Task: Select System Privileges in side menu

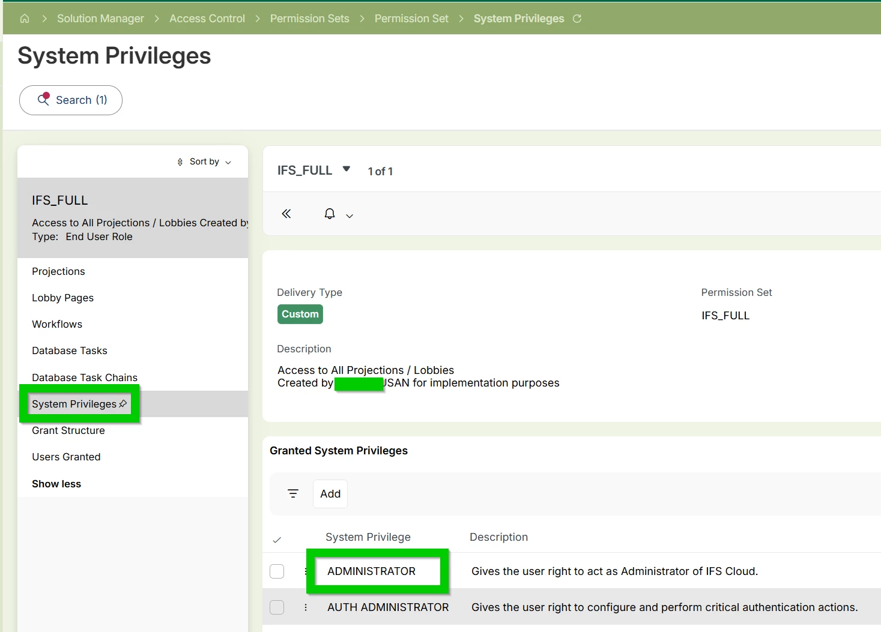Action: pos(74,404)
